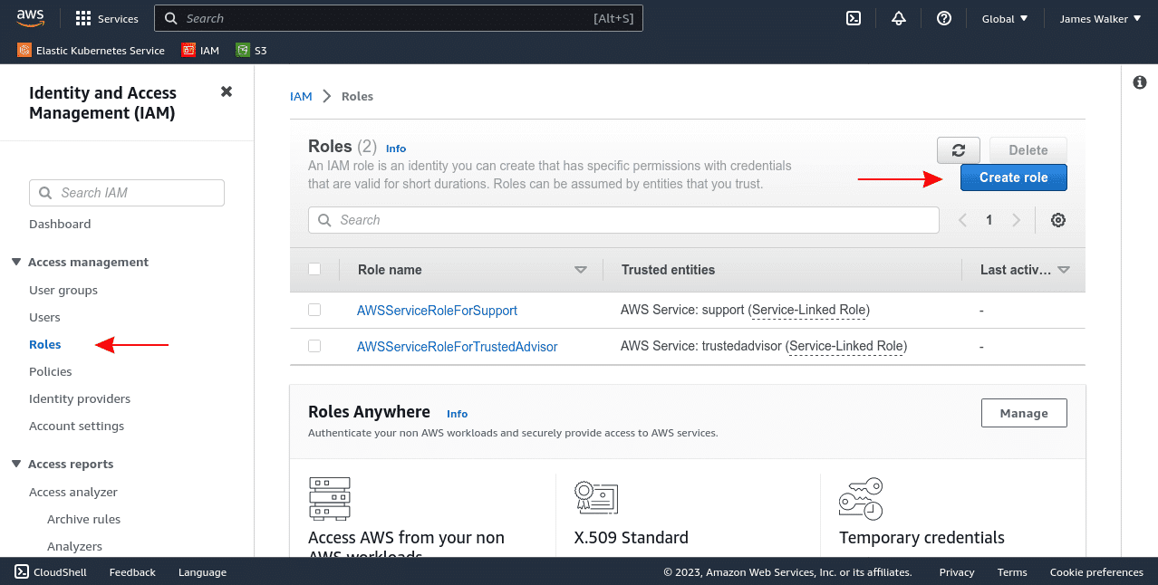Refresh the roles list

(958, 149)
